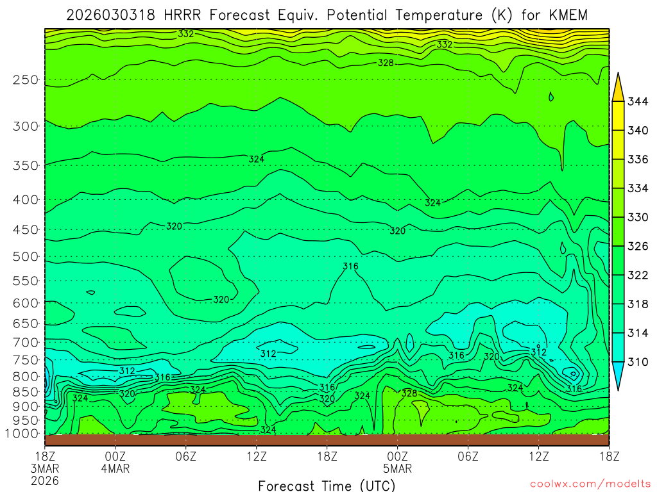657x492 pixels.
Task: Click the colorbar segment between 326 and 330
Action: click(x=618, y=231)
